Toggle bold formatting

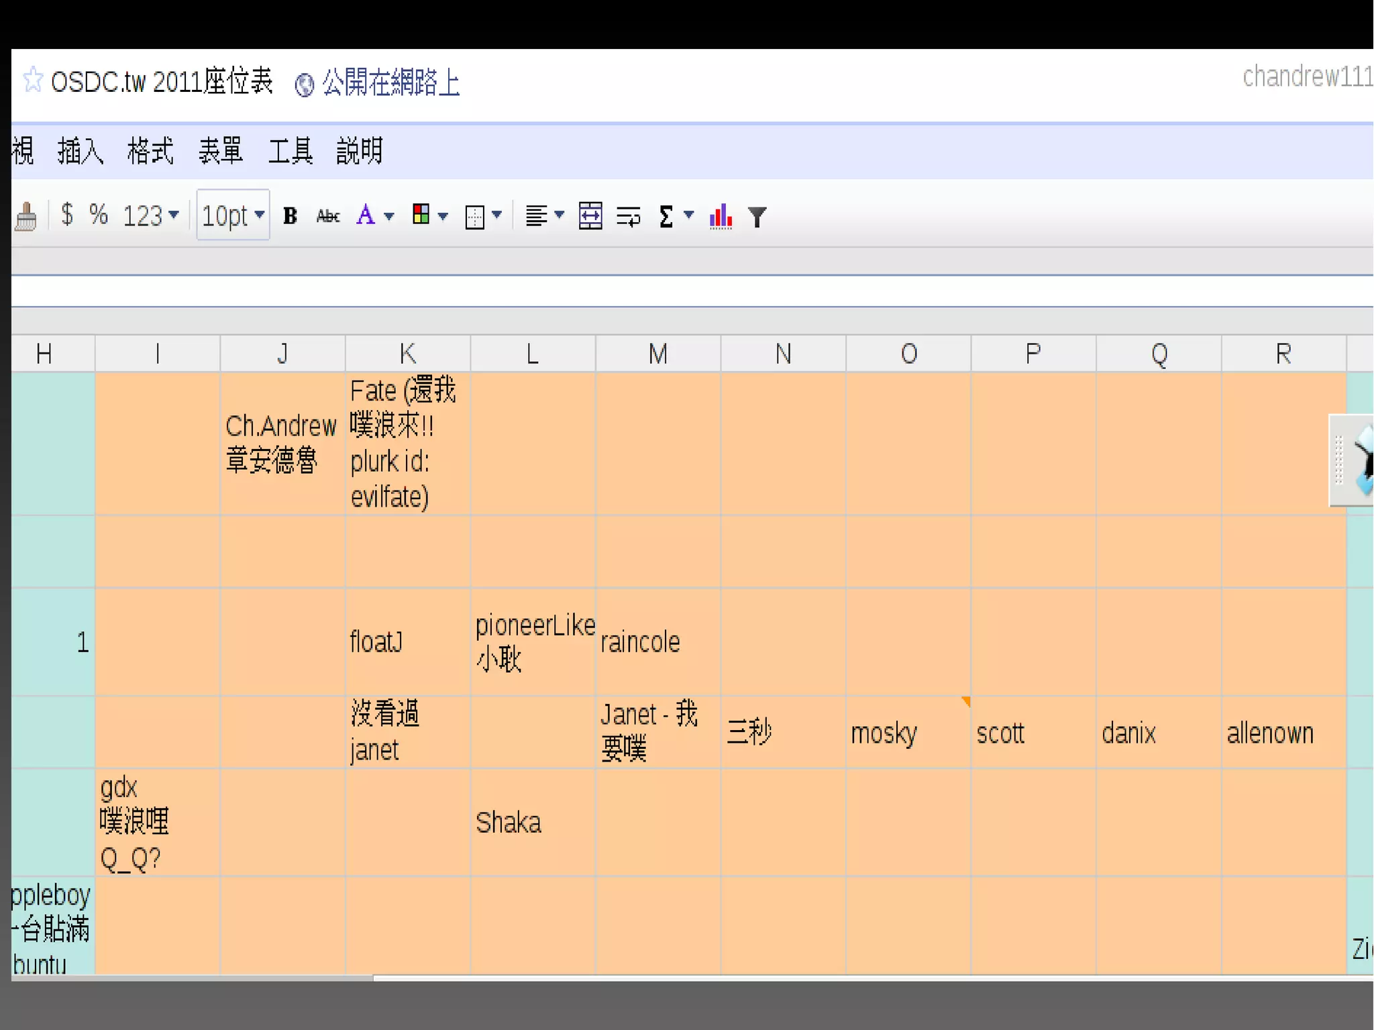[290, 216]
